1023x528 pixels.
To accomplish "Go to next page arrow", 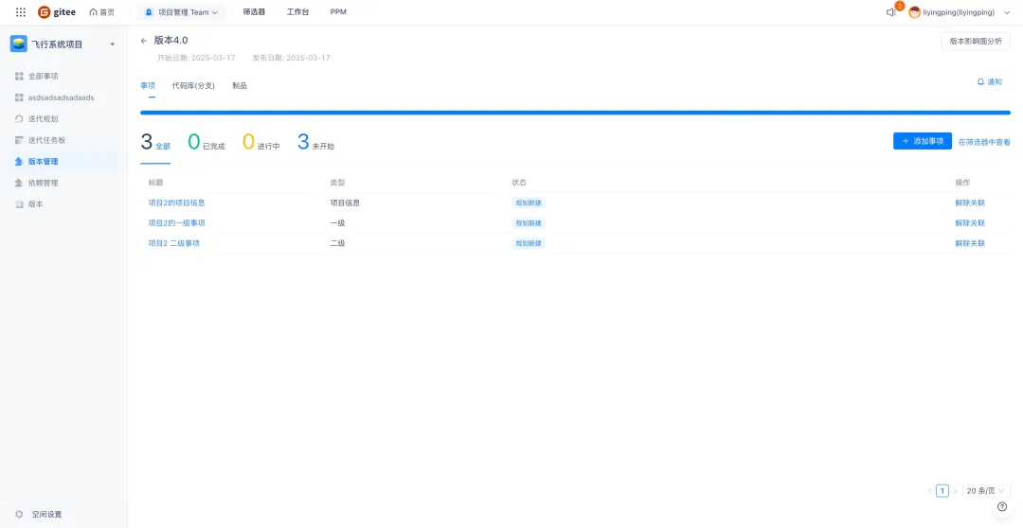I will pyautogui.click(x=955, y=491).
